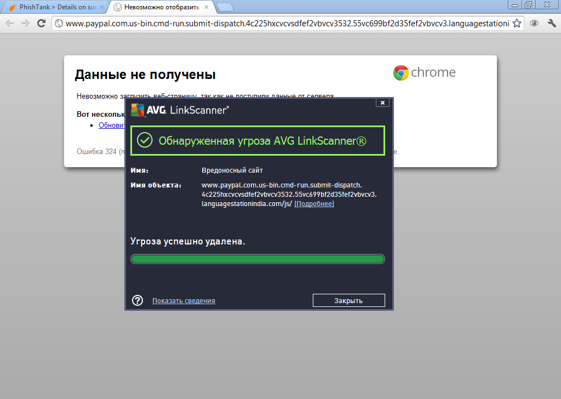Close the Chrome browser window
The height and width of the screenshot is (399, 561).
click(547, 5)
